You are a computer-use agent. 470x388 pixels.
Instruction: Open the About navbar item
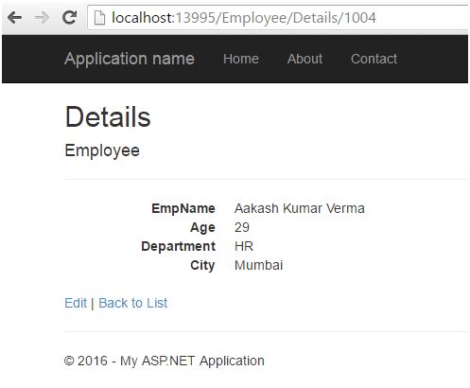click(305, 59)
